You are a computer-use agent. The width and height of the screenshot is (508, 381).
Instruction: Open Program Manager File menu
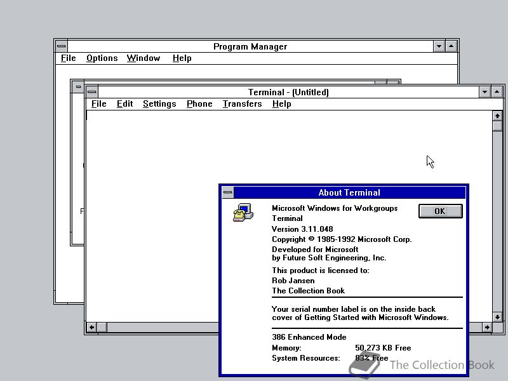[x=69, y=58]
